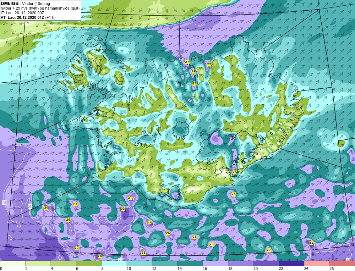The image size is (355, 271).
Task: Click the palest 0–2 m/s legend swatch
Action: [x=13, y=264]
